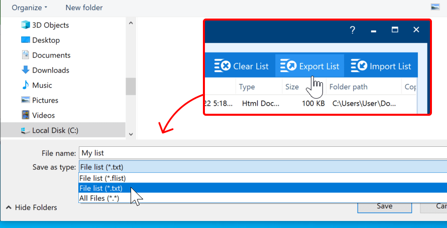This screenshot has height=228, width=447.
Task: Click the sidebar scroll down arrow
Action: 131,134
